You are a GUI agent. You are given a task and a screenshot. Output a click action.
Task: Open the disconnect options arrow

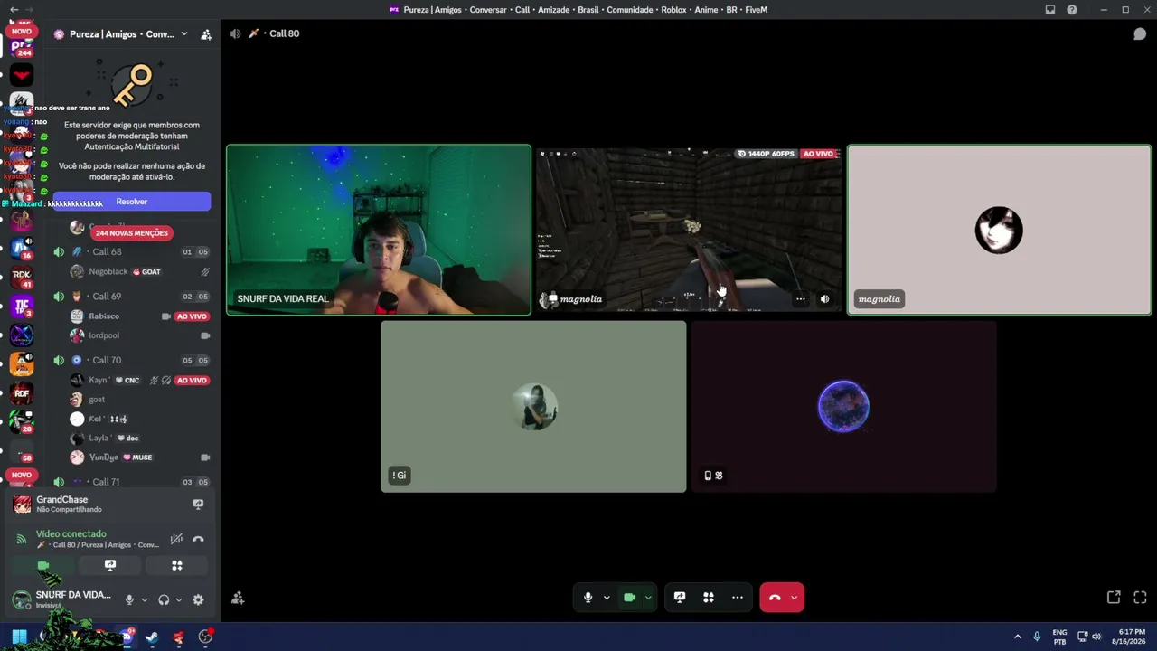[x=794, y=598]
